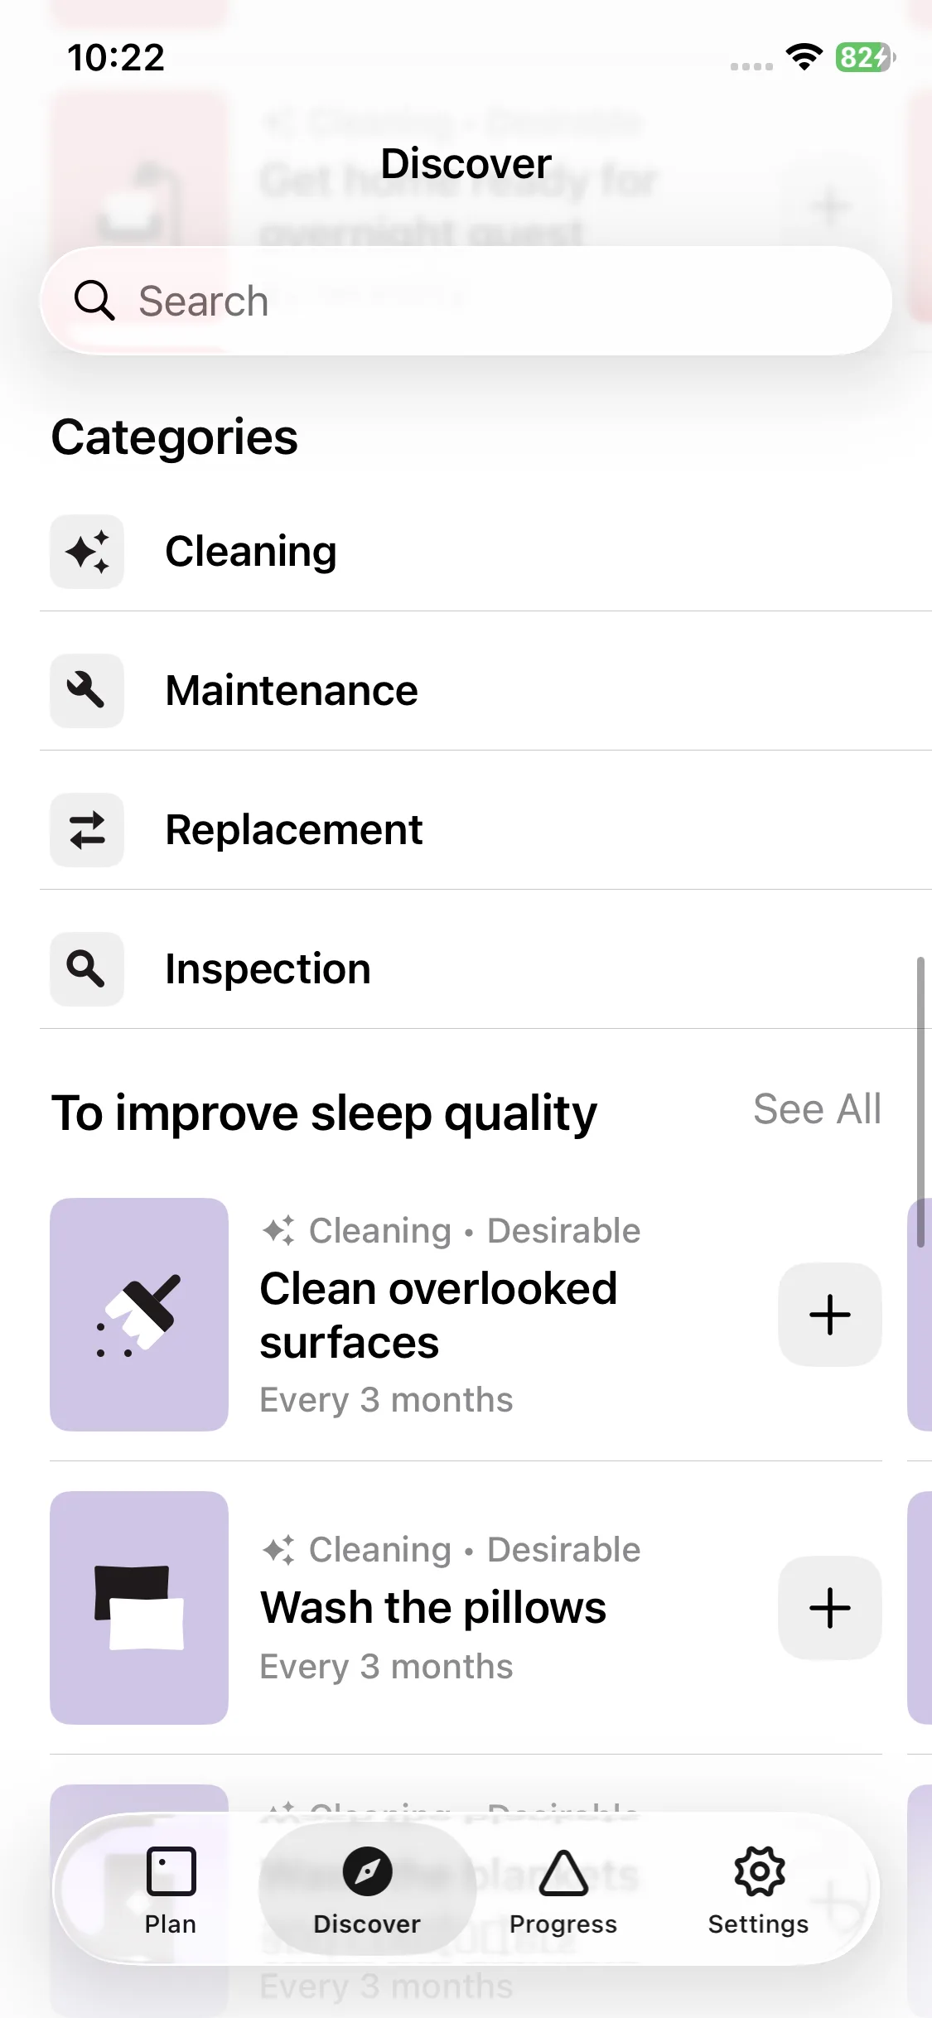Image resolution: width=932 pixels, height=2018 pixels.
Task: Open the broom thumbnail for overlooked surfaces
Action: (139, 1315)
